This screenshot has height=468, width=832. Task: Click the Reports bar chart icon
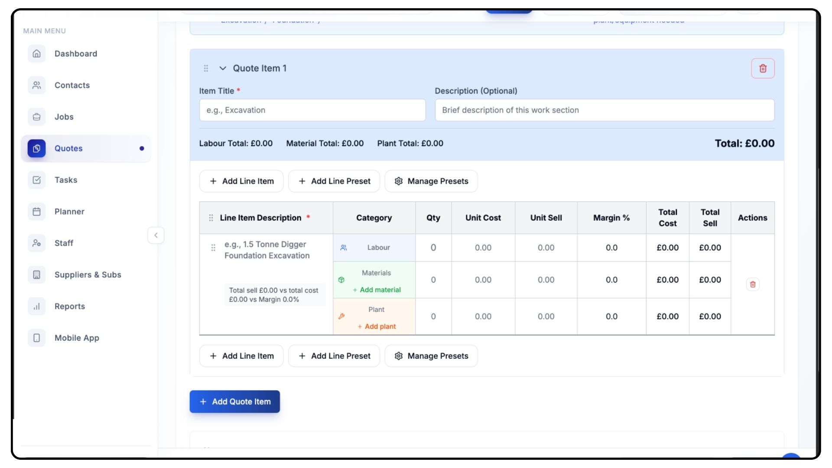[37, 306]
